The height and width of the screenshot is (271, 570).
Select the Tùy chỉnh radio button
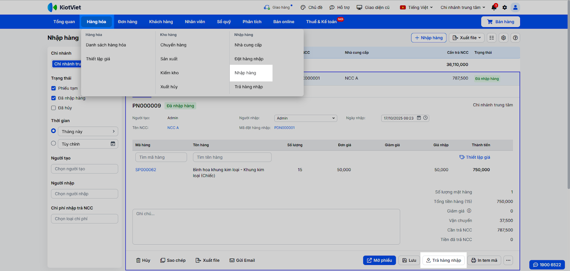[53, 143]
